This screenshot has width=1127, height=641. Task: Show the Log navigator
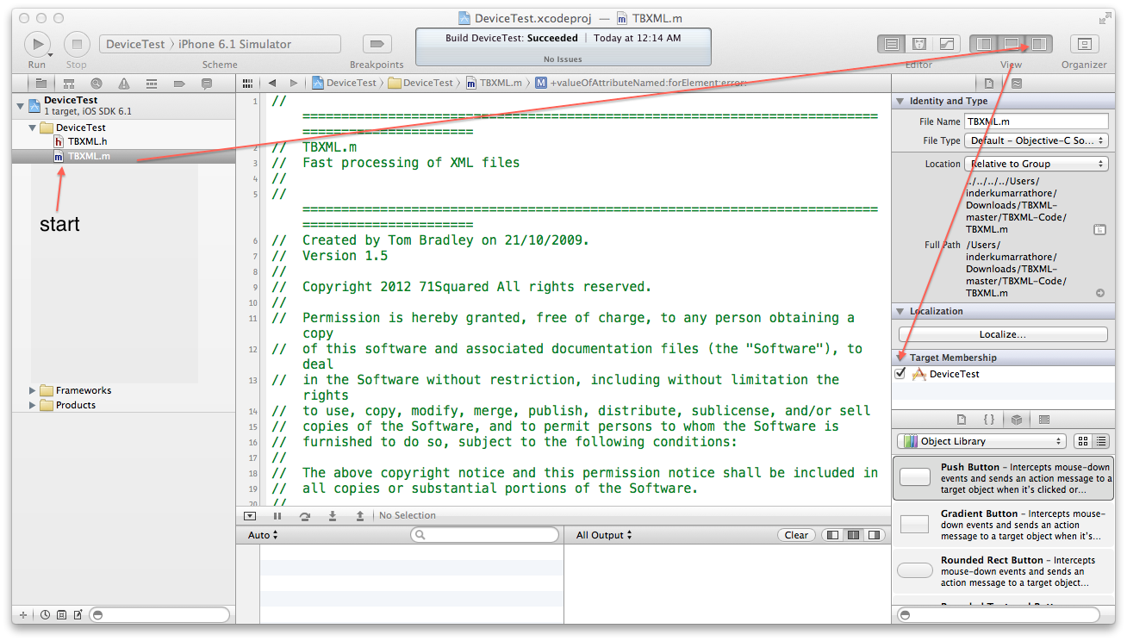pos(207,84)
